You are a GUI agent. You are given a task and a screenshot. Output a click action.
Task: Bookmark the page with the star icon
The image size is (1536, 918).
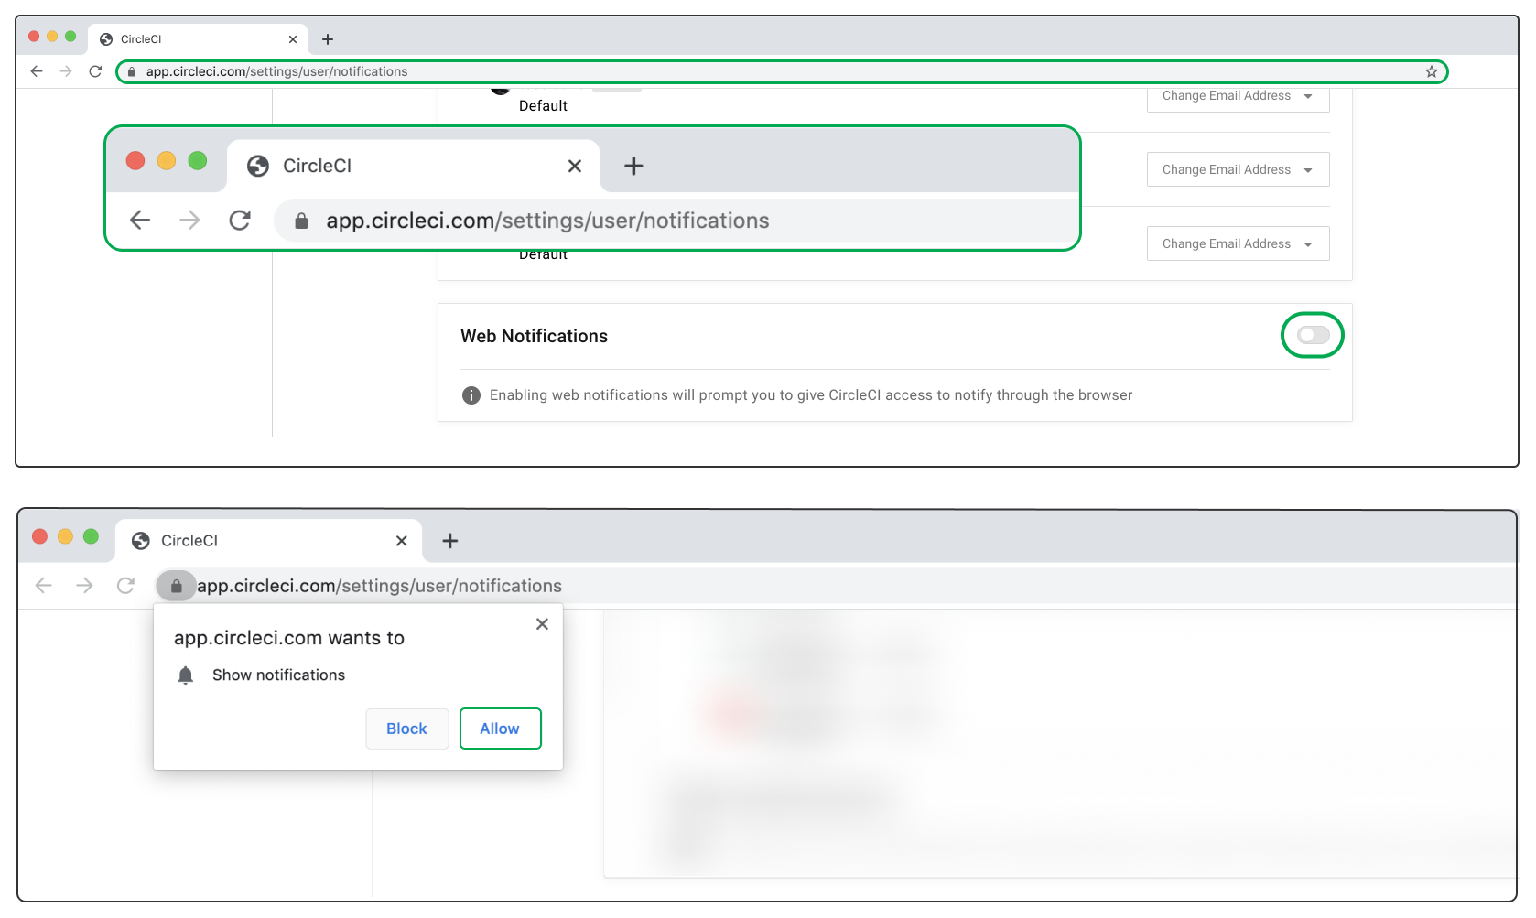(1432, 71)
